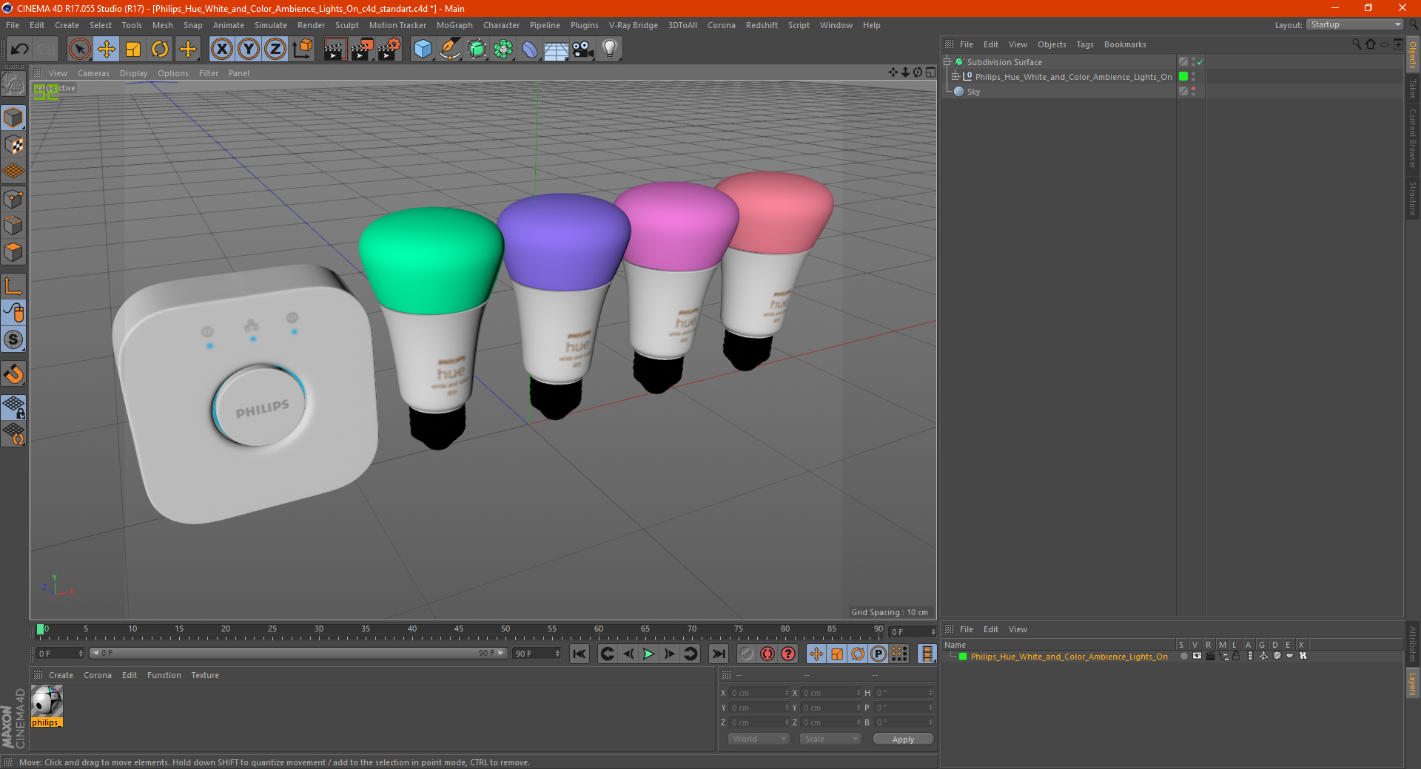The image size is (1421, 769).
Task: Switch to Texture mode
Action: 13,145
